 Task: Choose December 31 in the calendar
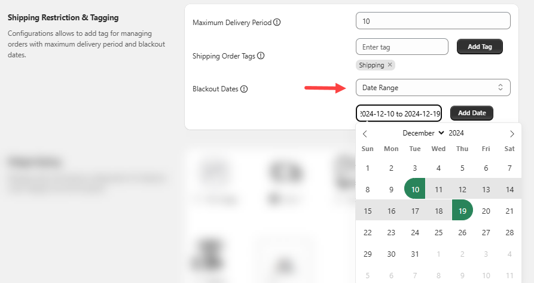click(415, 254)
